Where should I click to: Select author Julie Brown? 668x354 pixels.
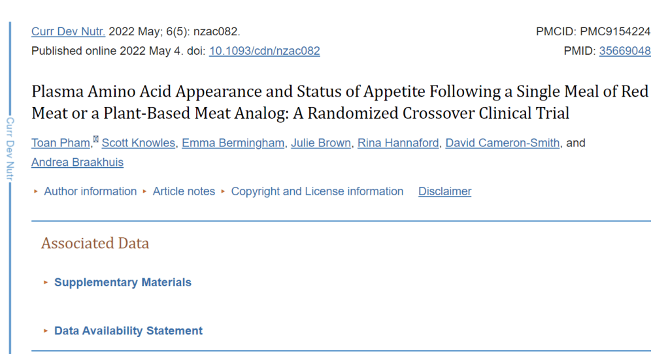(322, 143)
